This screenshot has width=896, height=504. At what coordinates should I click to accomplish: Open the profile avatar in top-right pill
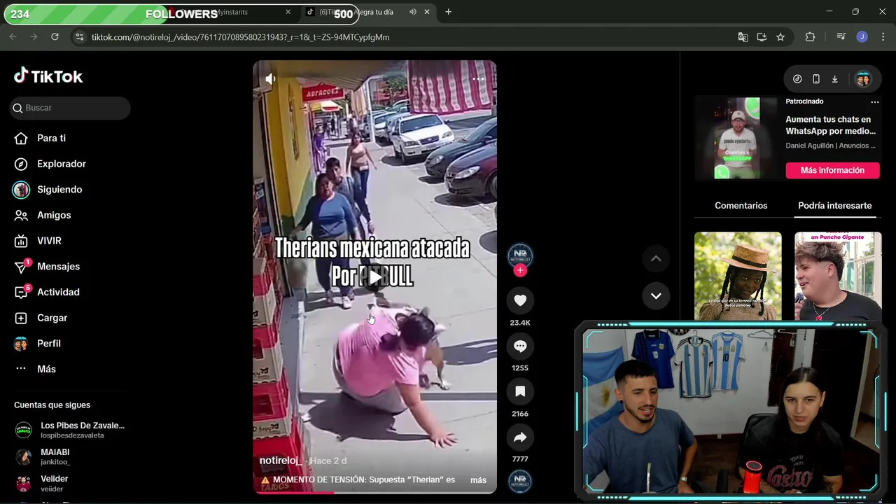coord(862,79)
